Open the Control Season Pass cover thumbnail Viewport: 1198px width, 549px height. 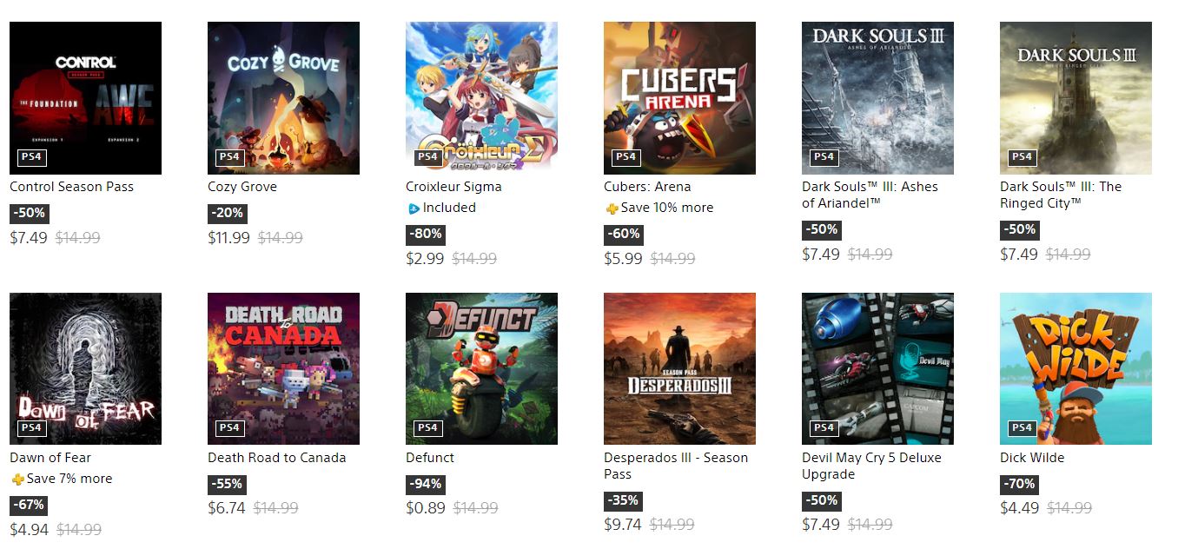click(85, 98)
